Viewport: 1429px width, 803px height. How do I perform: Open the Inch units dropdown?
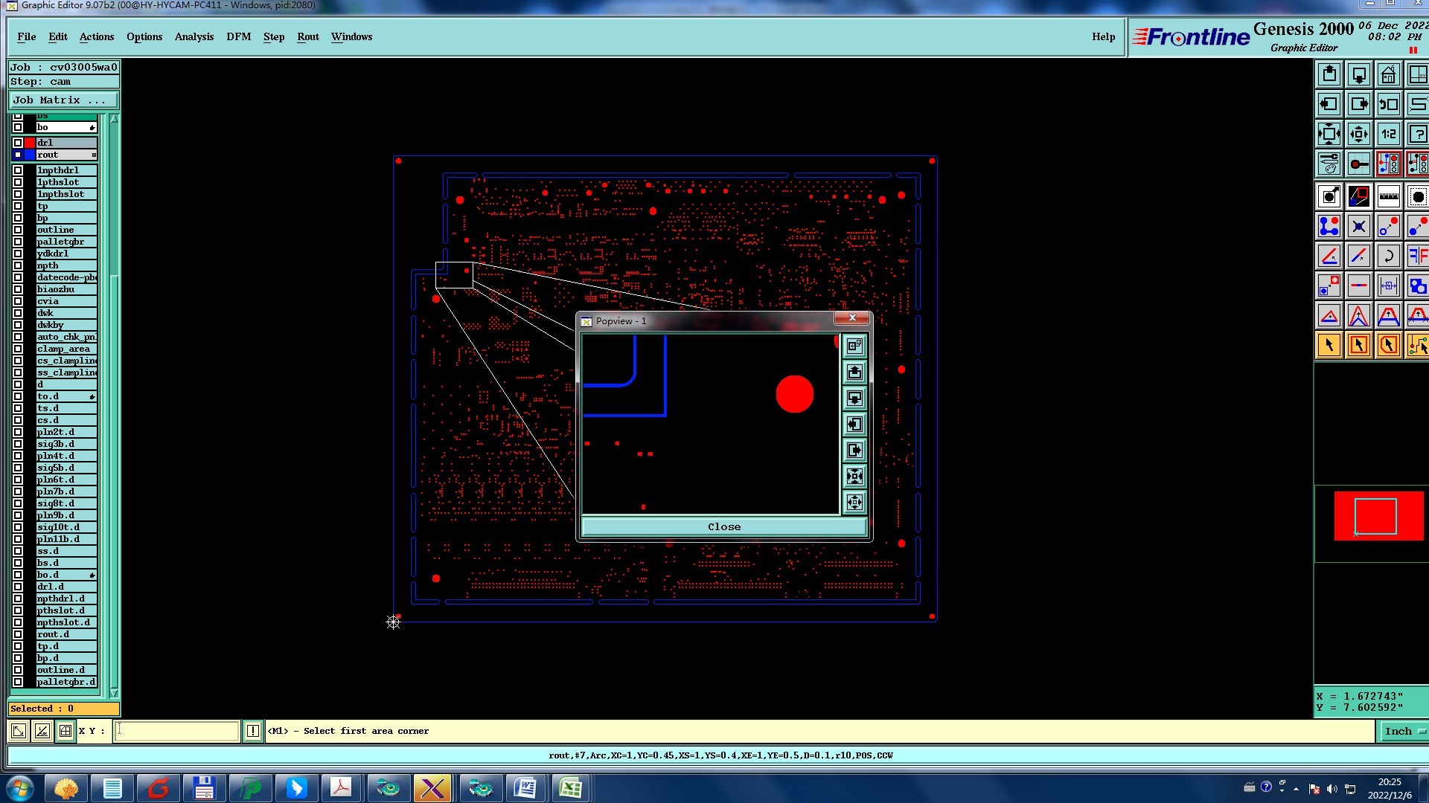tap(1404, 732)
